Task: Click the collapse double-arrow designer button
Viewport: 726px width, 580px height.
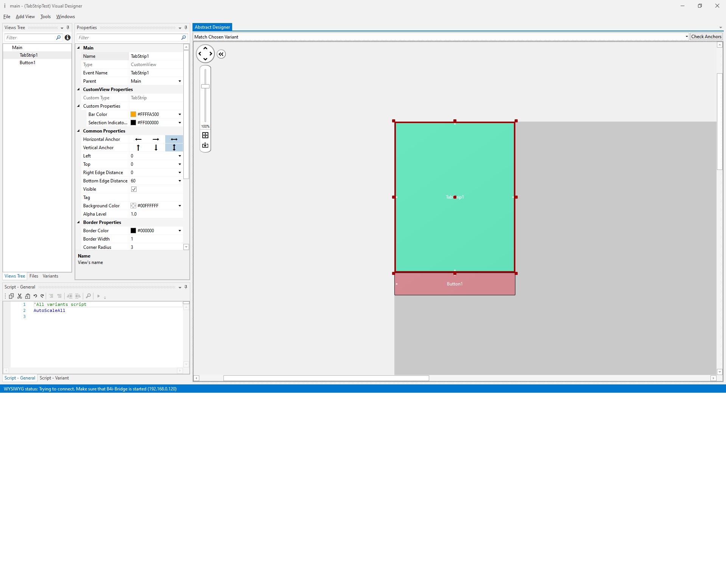Action: [x=221, y=54]
